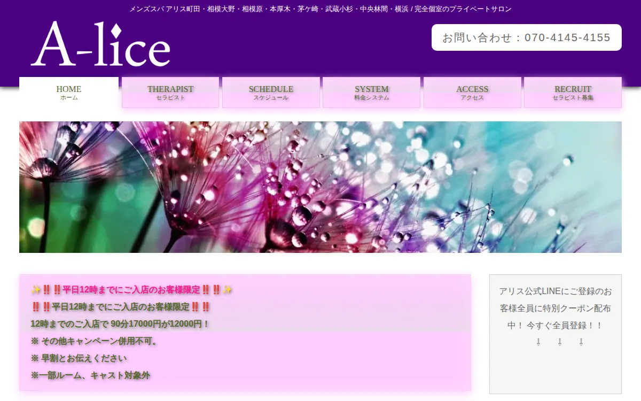The height and width of the screenshot is (401, 641).
Task: Select the SYSTEM 料金システム tab
Action: tap(372, 92)
